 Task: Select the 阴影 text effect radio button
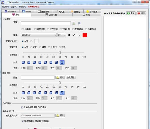31,47
